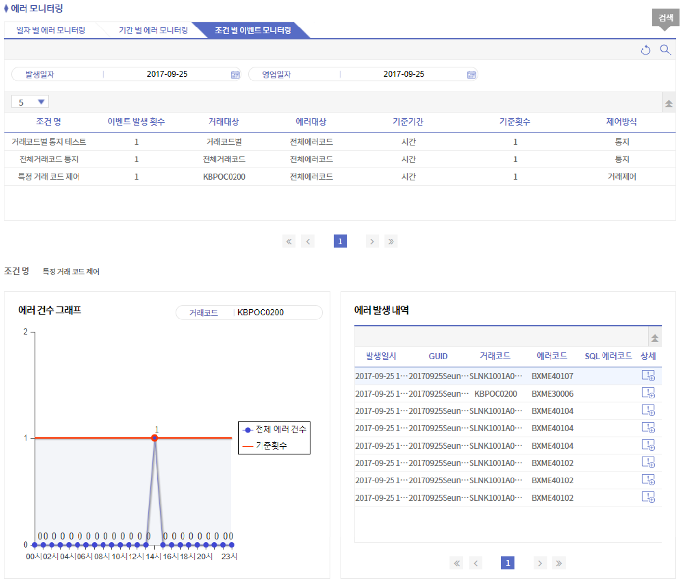Go to first page of error history
Image resolution: width=682 pixels, height=584 pixels.
click(457, 563)
